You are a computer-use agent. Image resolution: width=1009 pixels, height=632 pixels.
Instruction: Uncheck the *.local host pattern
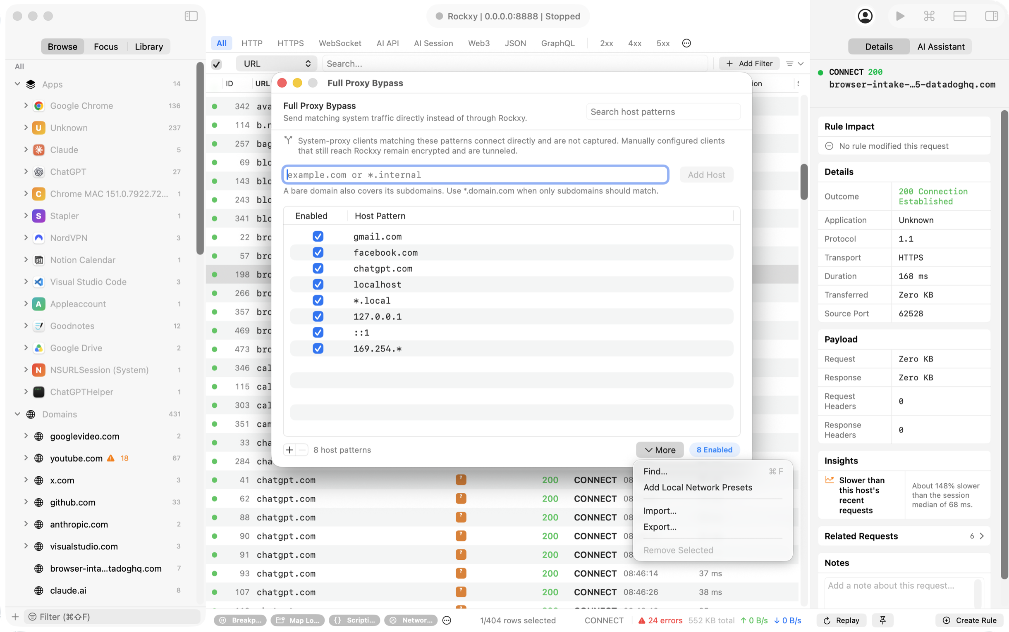point(318,300)
